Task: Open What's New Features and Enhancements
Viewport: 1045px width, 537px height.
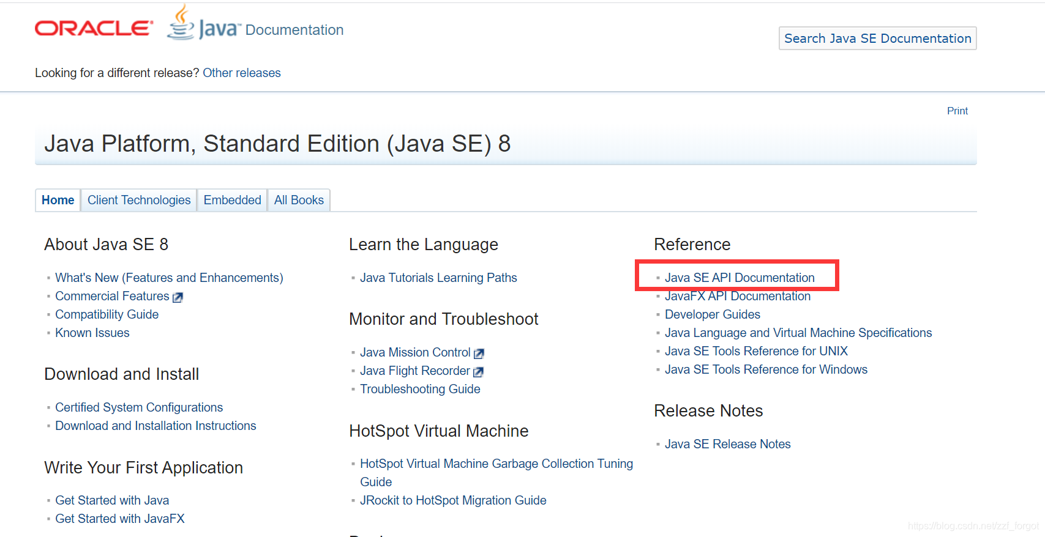Action: [169, 278]
